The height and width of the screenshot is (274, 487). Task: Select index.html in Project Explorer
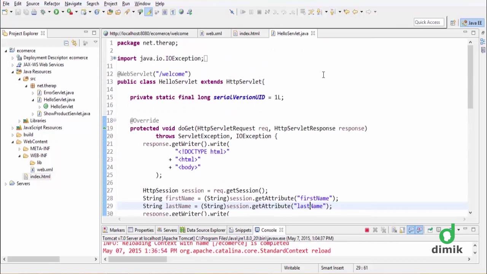pyautogui.click(x=40, y=177)
